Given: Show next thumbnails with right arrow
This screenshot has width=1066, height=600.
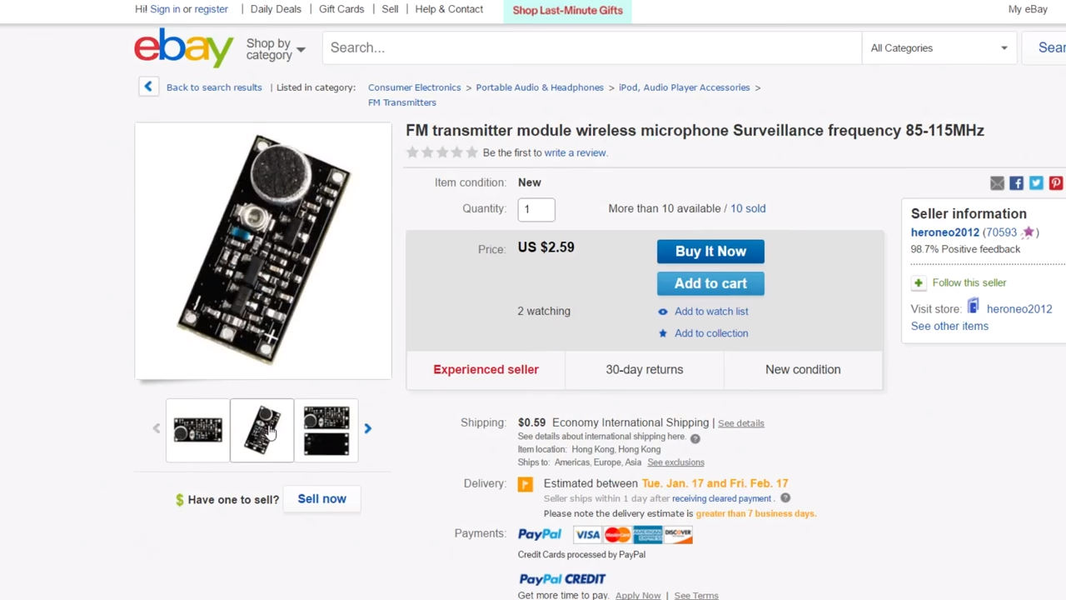Looking at the screenshot, I should coord(367,428).
